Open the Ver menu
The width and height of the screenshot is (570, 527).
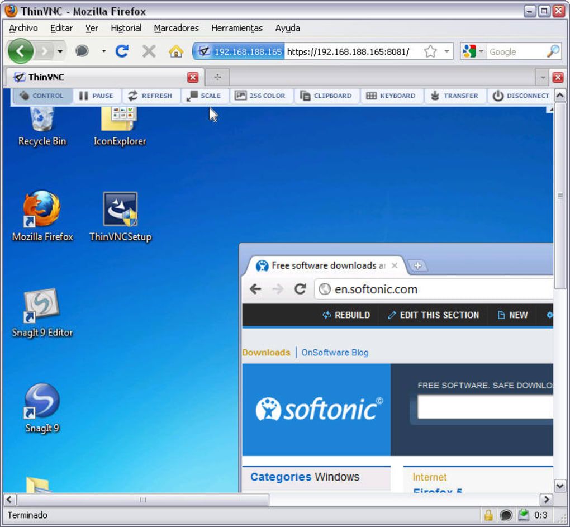[92, 28]
